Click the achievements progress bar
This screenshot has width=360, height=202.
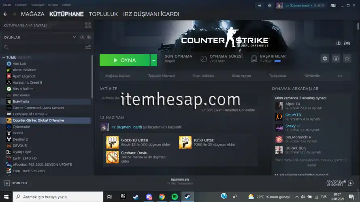coord(278,61)
